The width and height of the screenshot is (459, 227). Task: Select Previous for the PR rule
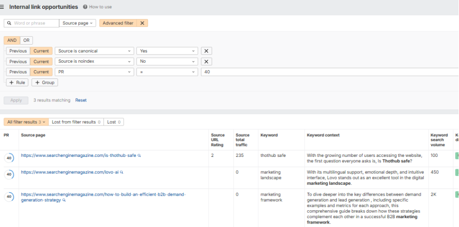[x=18, y=72]
